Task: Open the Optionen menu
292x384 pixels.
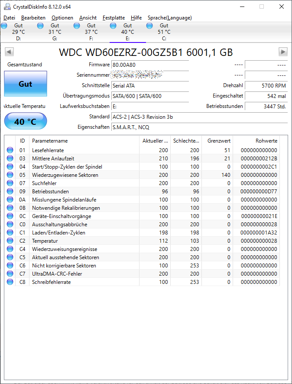Action: pyautogui.click(x=62, y=18)
